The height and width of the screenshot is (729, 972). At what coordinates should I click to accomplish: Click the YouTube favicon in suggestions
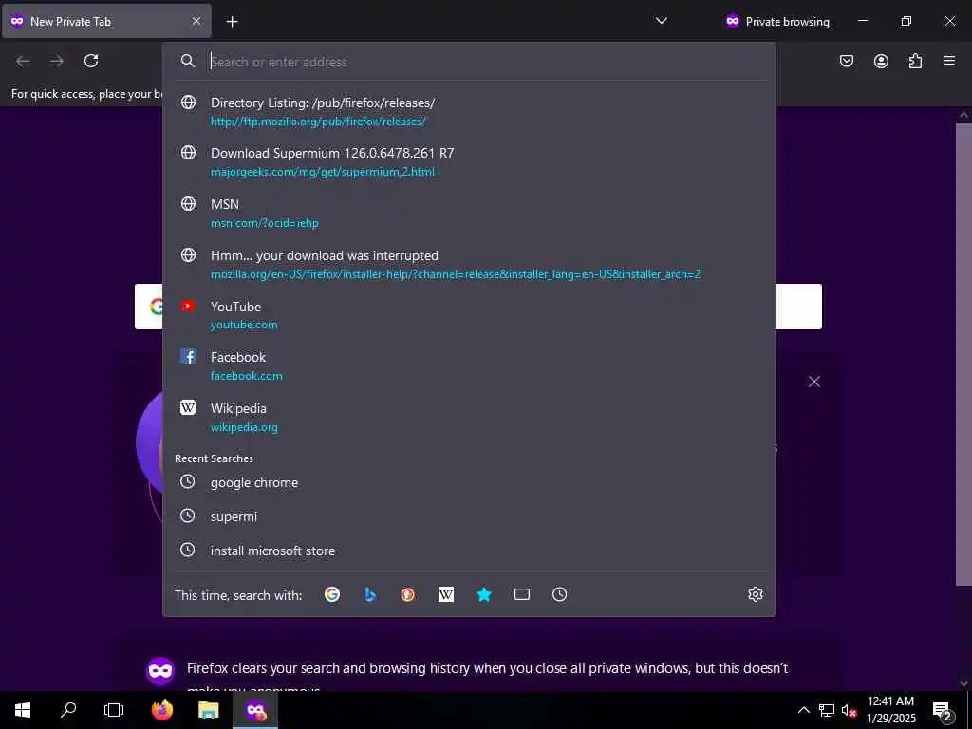[x=188, y=307]
